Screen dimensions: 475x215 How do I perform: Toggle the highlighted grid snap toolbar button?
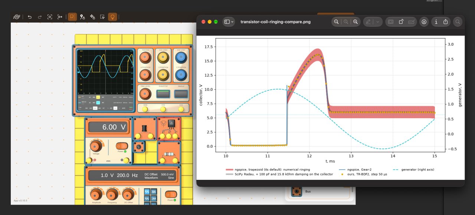click(72, 17)
